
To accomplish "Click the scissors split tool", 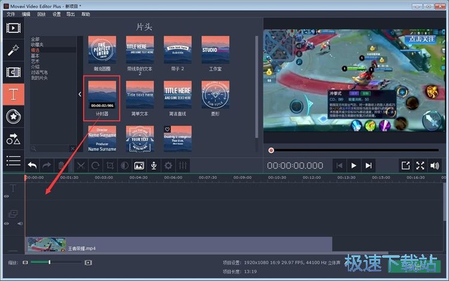I will pos(81,166).
